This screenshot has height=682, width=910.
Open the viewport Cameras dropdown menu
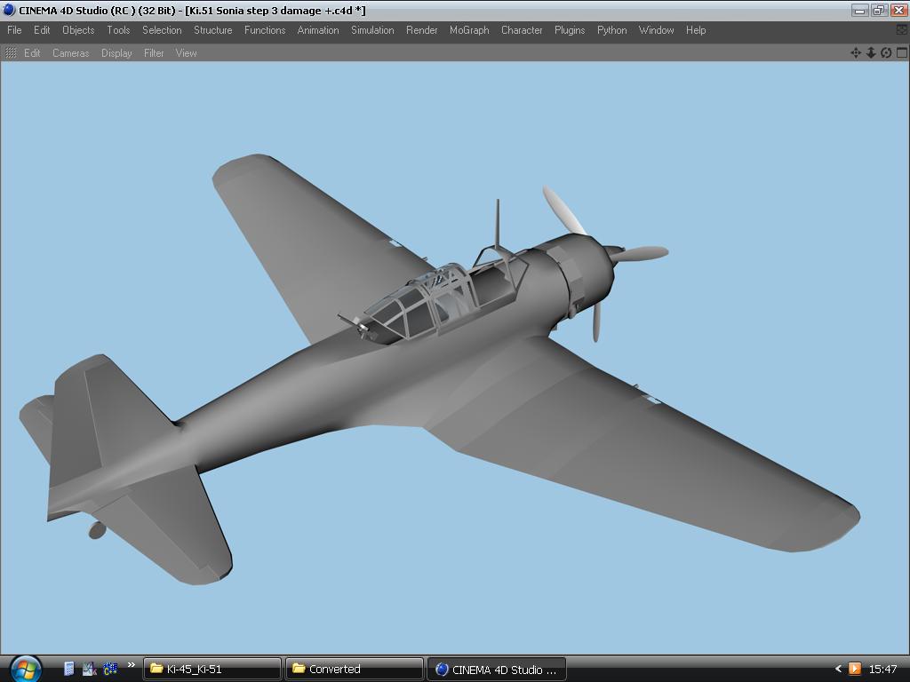click(70, 53)
